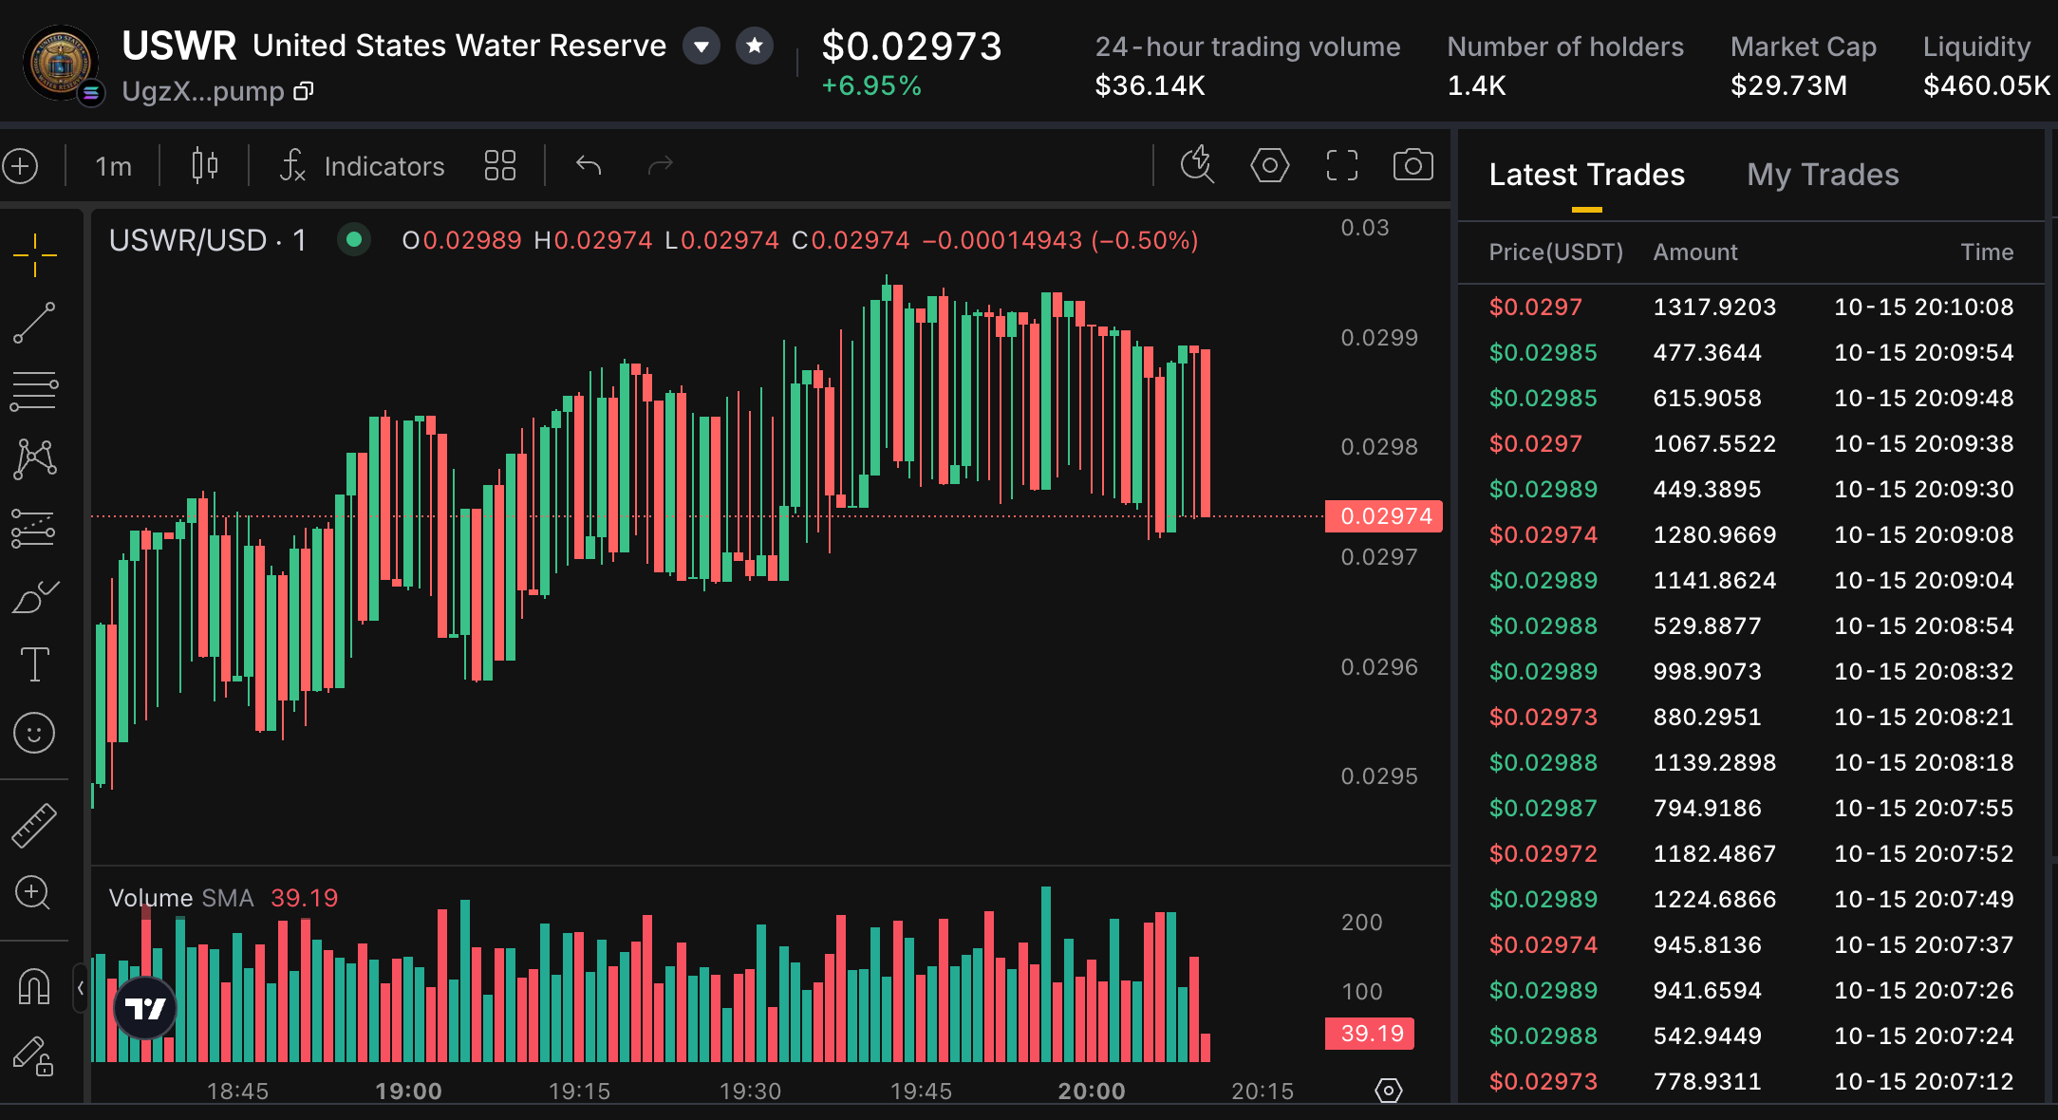Select the ruler measure tool
Screen dimensions: 2058x1120
[35, 825]
